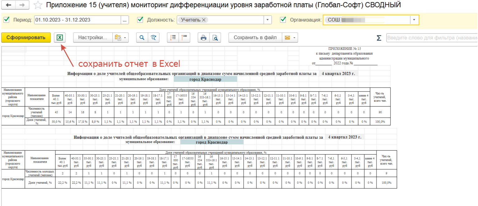The image size is (478, 206).
Task: Click the back navigation arrow
Action: coord(8,5)
